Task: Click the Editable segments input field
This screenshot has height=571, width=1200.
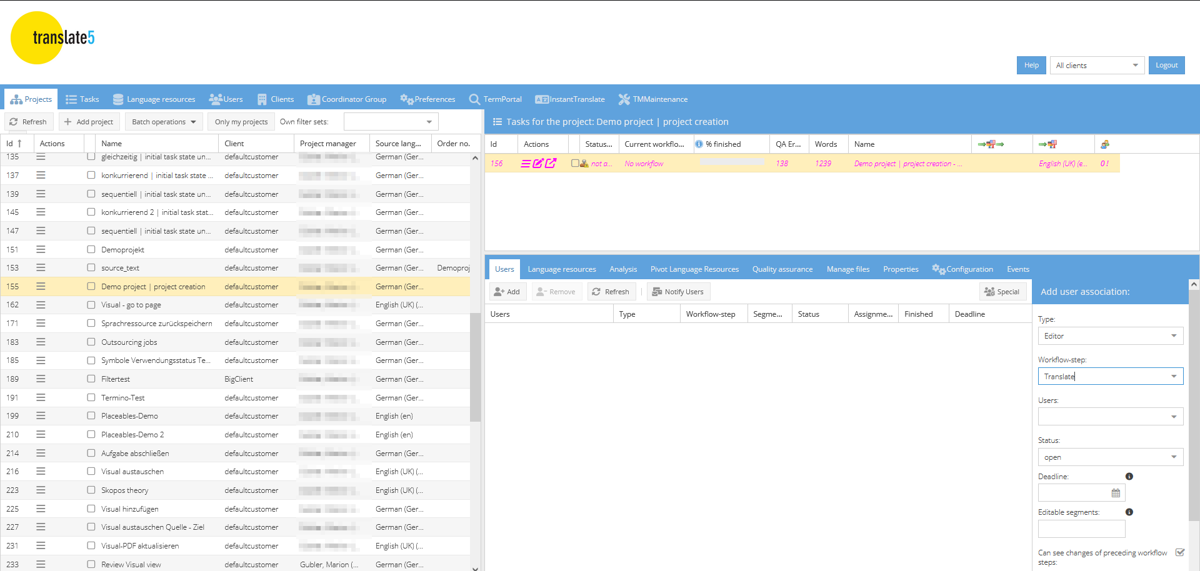Action: (x=1081, y=529)
